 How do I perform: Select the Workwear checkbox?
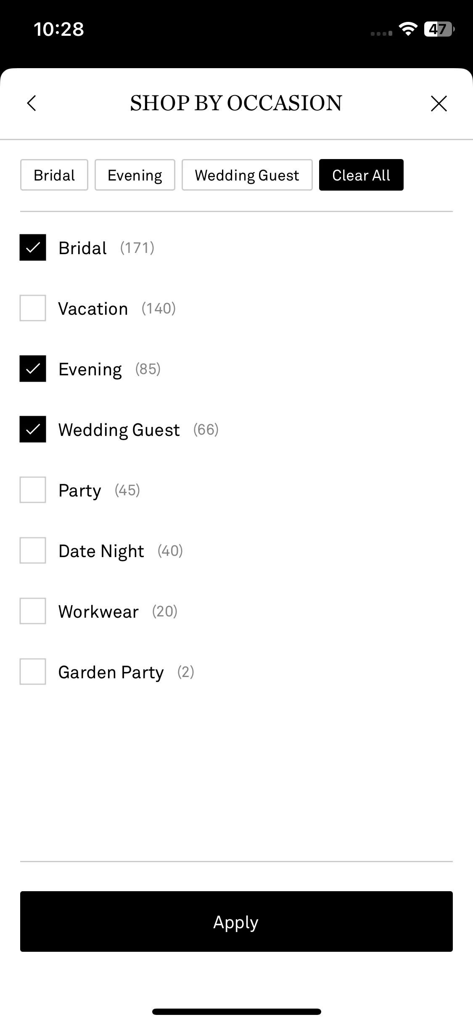click(x=33, y=611)
